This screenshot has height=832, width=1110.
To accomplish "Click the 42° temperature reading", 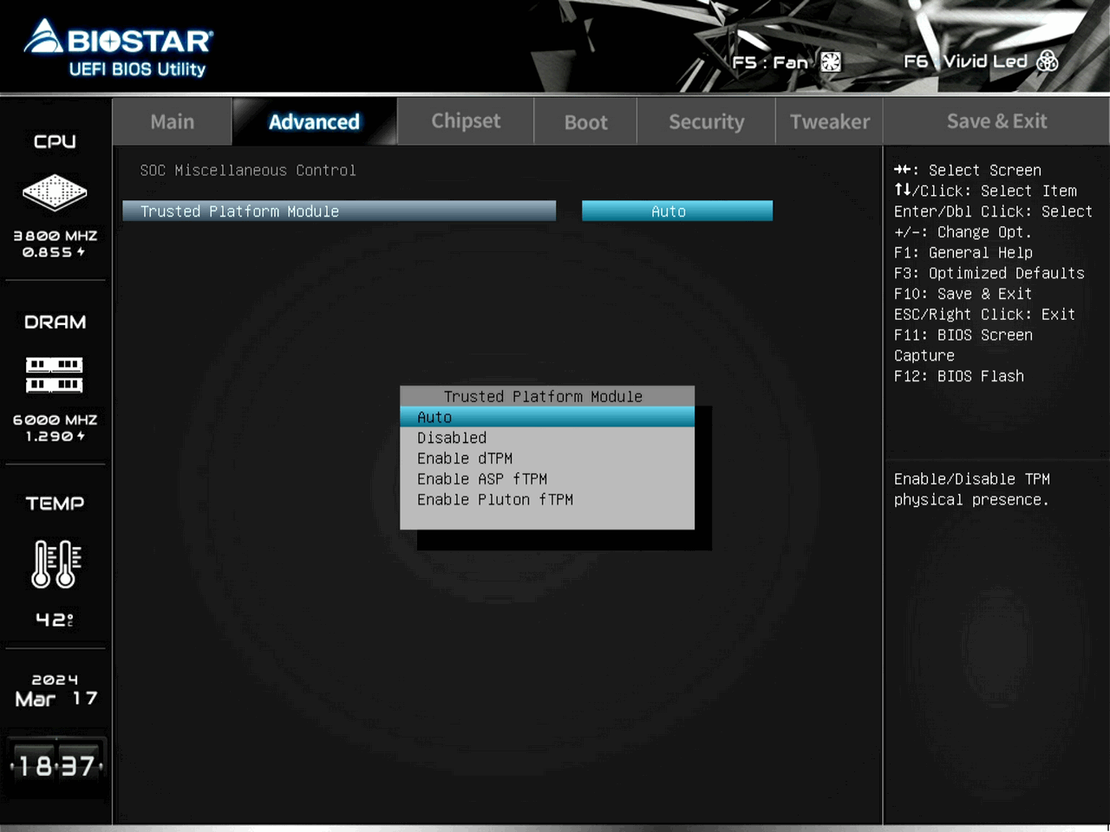I will coord(55,620).
